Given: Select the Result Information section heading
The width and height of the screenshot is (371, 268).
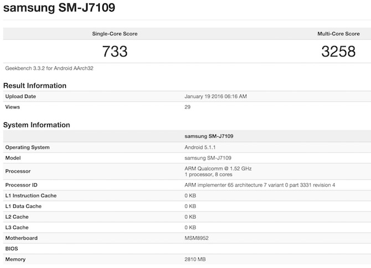Looking at the screenshot, I should point(35,86).
